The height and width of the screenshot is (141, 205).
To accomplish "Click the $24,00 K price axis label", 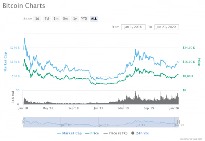I will pos(189,48).
